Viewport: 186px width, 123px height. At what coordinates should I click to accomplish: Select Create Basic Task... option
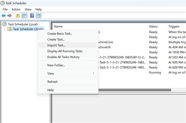coord(60,33)
